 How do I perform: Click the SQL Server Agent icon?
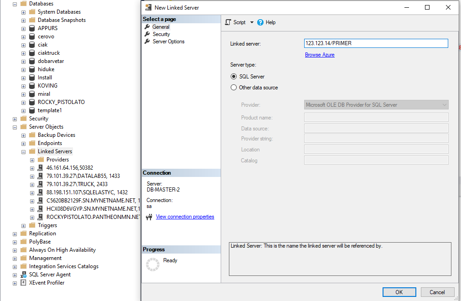24,275
